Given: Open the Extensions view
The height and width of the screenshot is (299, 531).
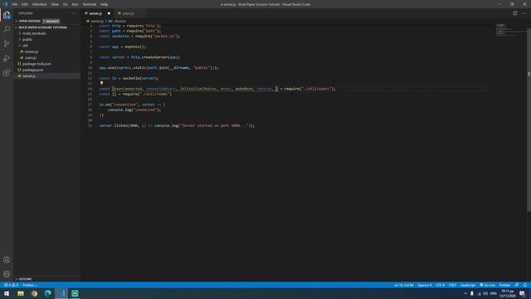Looking at the screenshot, I should (7, 73).
